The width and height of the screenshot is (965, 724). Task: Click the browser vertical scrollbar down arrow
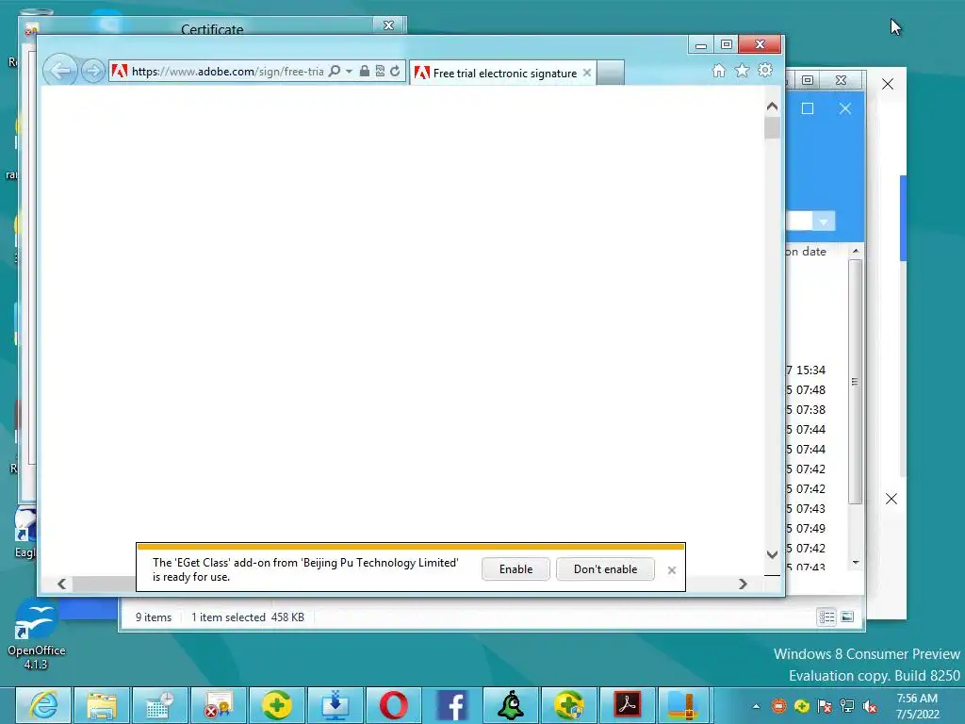[772, 554]
